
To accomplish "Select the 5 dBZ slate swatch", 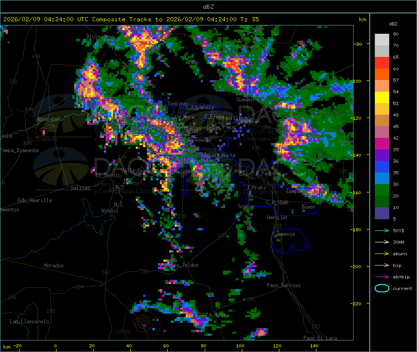I will tap(382, 213).
